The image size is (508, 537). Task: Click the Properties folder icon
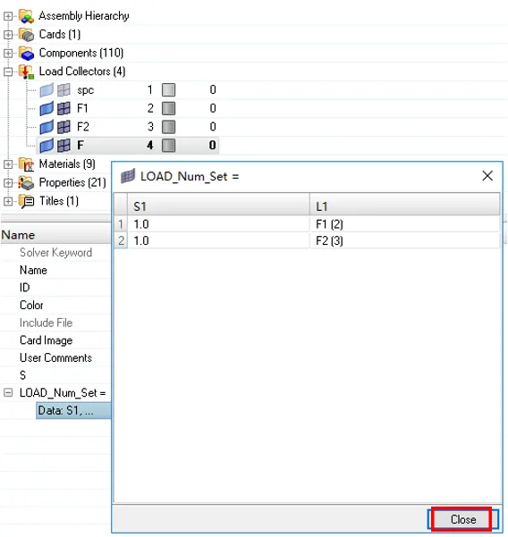pos(26,183)
